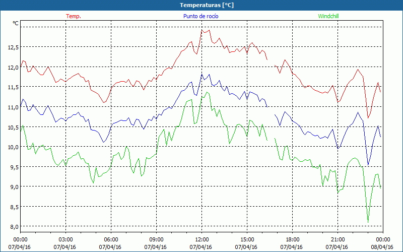
Task: Click the °C unit label on the axis
Action: (16, 23)
